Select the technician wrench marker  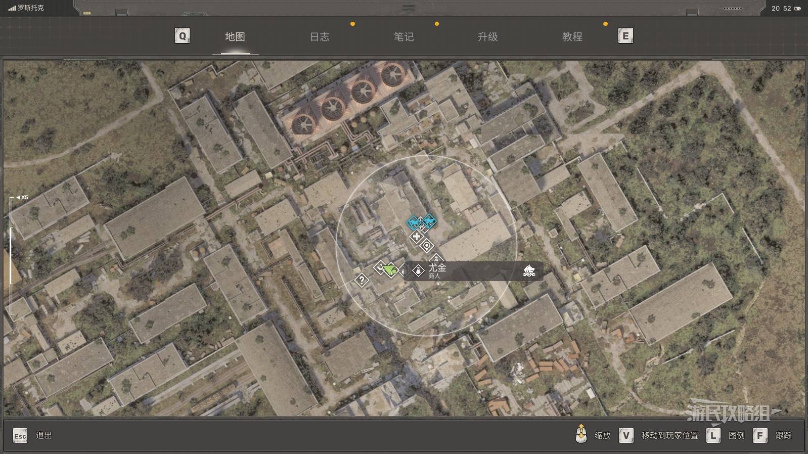point(380,267)
